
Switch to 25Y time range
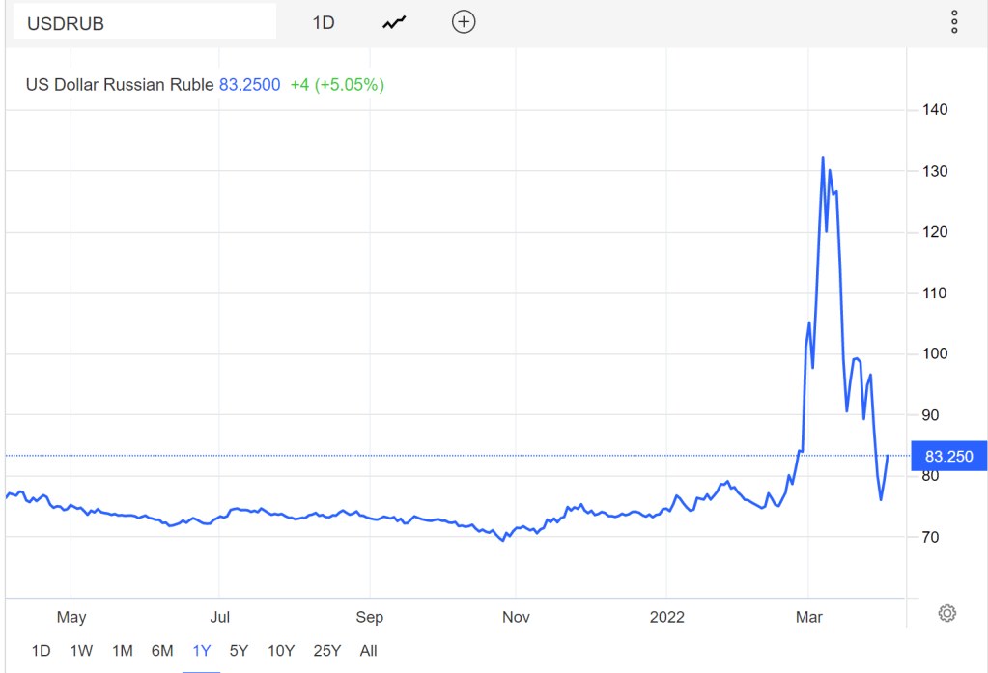(x=327, y=651)
